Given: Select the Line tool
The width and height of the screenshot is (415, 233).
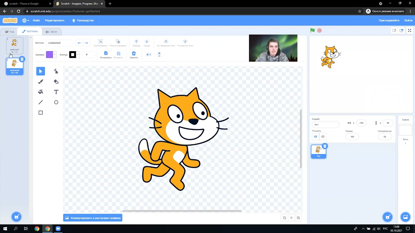Looking at the screenshot, I should click(x=41, y=102).
